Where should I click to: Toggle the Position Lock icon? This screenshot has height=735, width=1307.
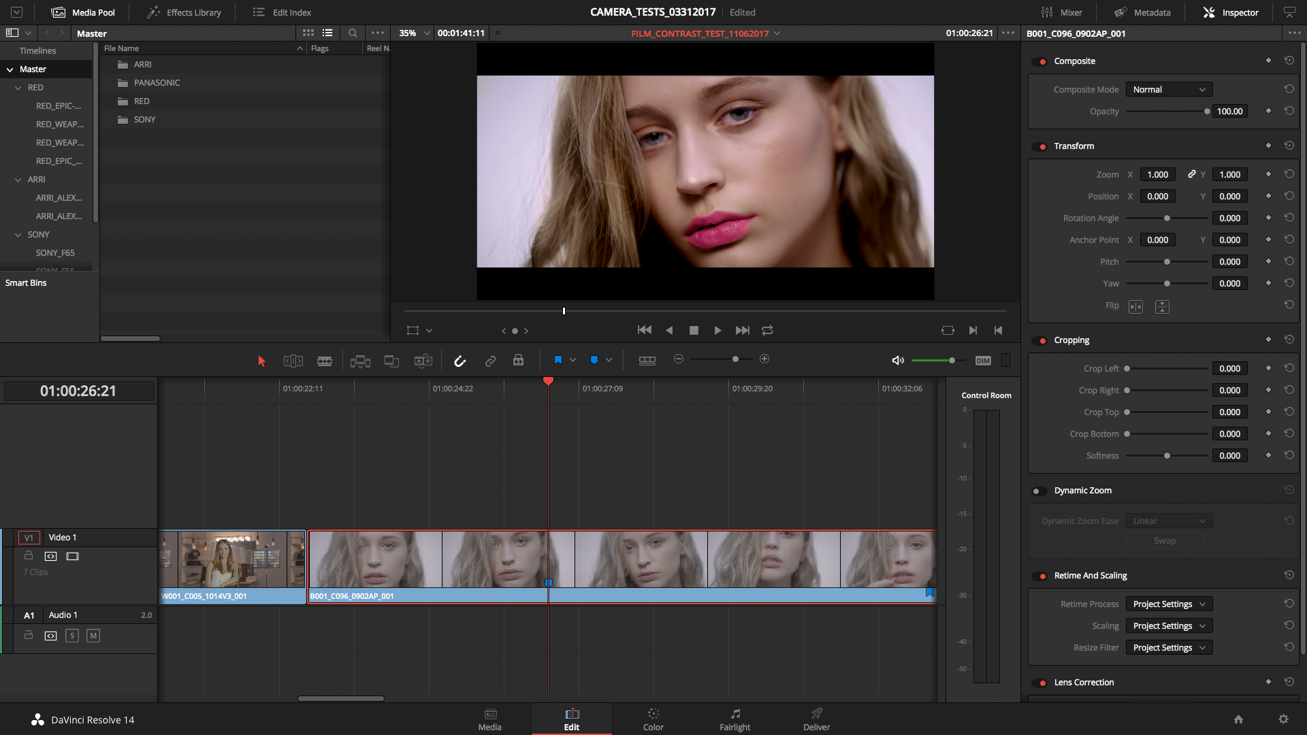click(x=519, y=360)
